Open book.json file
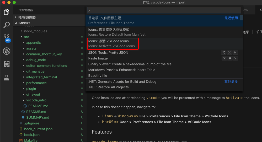 (32, 135)
